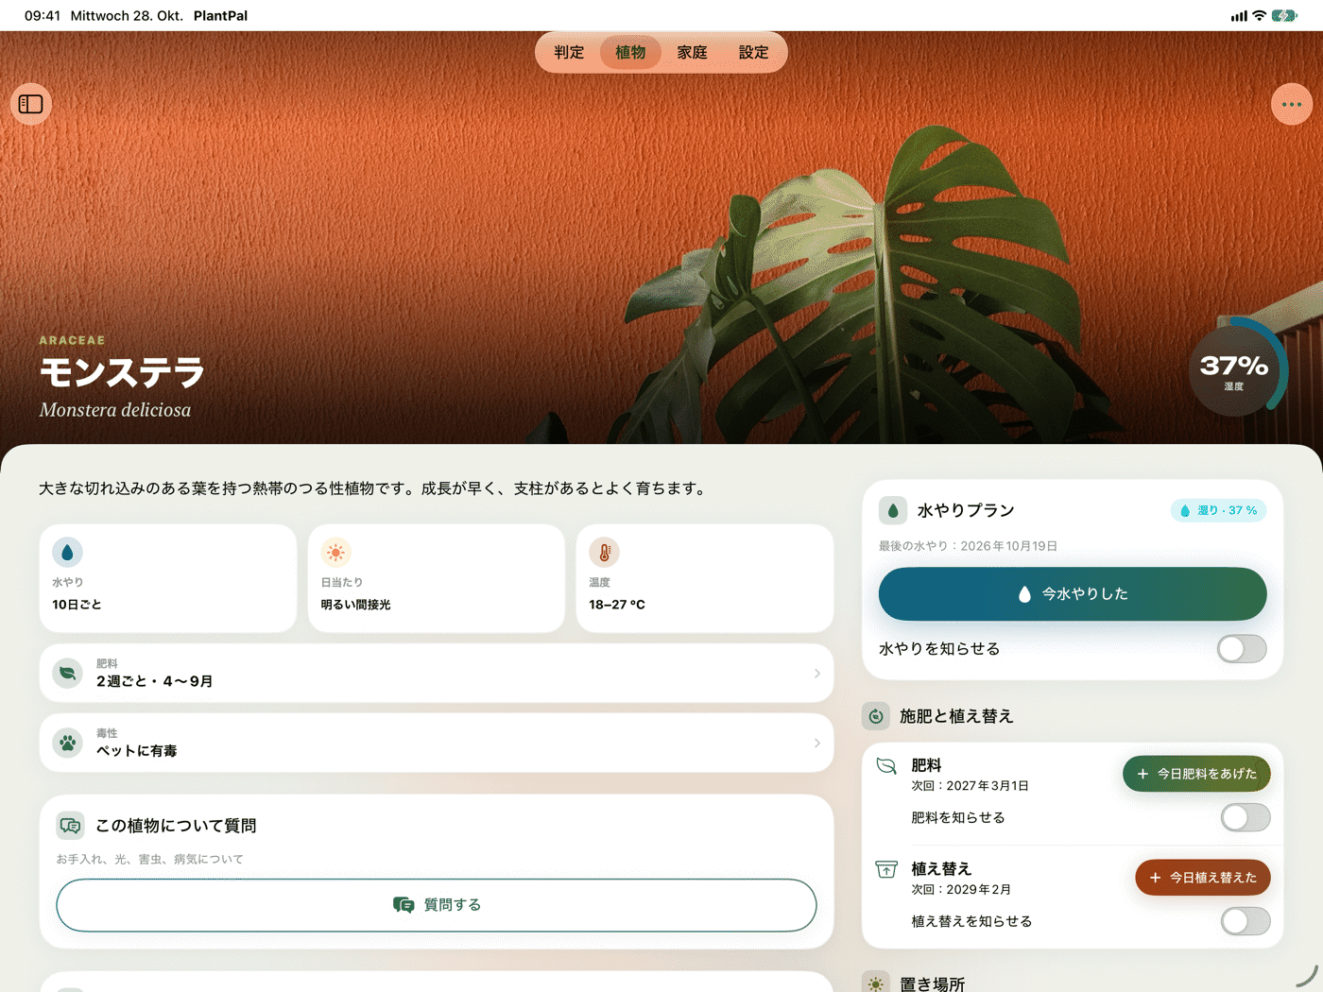1323x992 pixels.
Task: Tap the 37% humidity ring gauge
Action: (x=1236, y=368)
